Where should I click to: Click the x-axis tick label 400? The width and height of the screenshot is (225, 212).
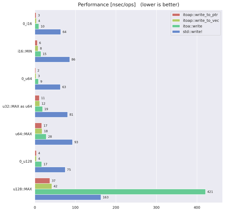point(197,207)
